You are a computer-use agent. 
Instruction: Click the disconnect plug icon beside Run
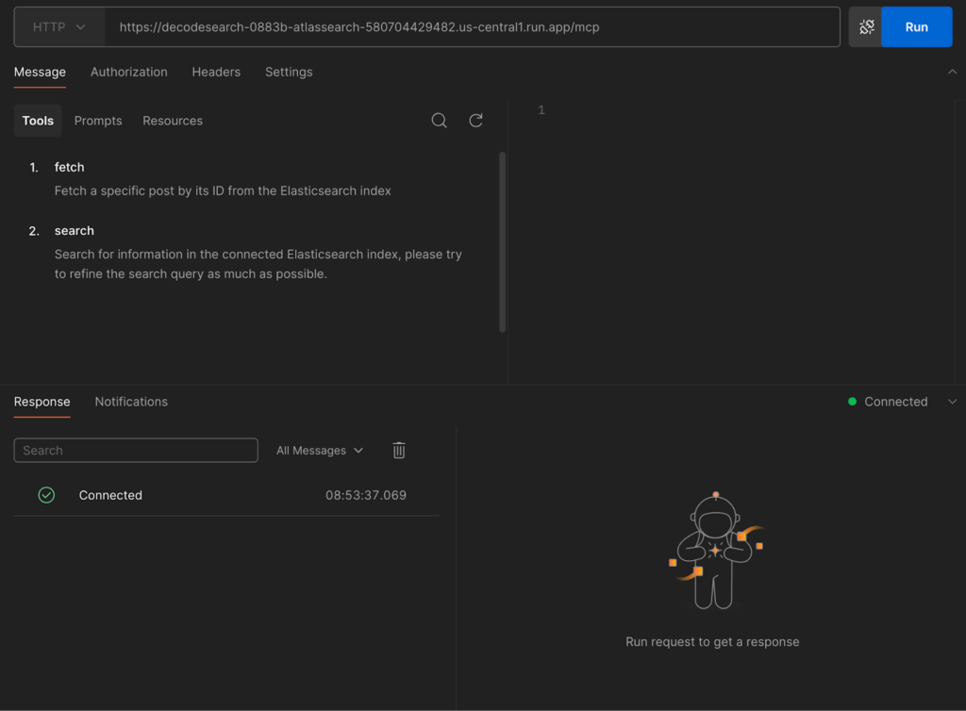pyautogui.click(x=866, y=27)
